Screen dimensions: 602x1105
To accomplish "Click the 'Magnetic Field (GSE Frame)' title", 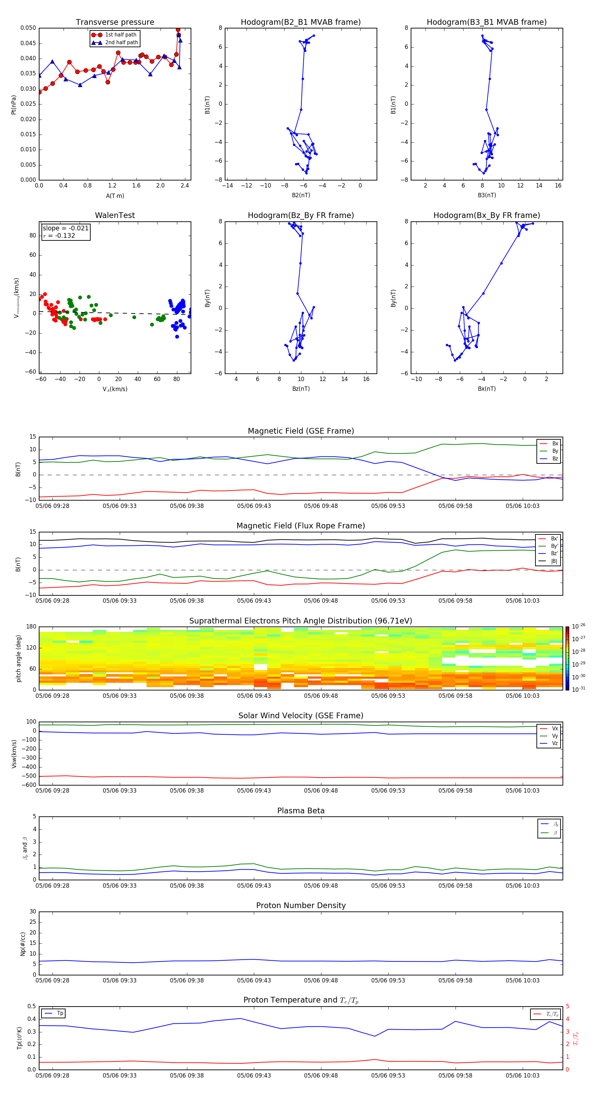I will click(301, 431).
